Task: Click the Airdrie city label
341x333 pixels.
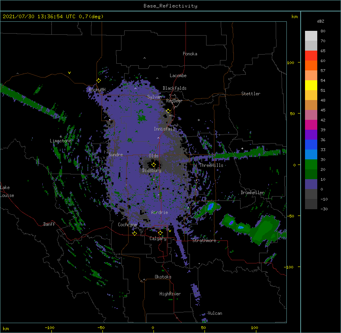Action: tap(160, 212)
